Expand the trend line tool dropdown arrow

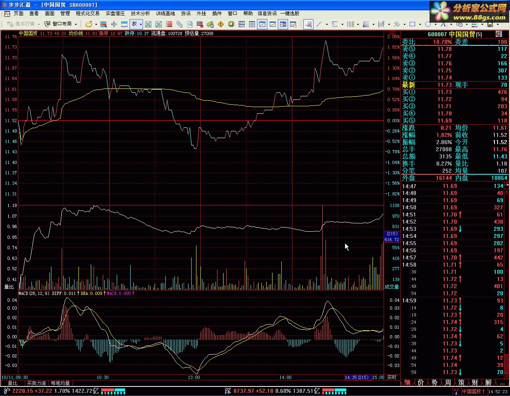[327, 24]
